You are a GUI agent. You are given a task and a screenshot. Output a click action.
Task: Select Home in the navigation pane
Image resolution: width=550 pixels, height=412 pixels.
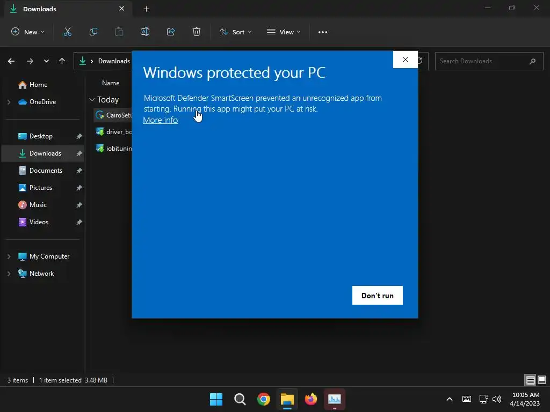pyautogui.click(x=38, y=85)
